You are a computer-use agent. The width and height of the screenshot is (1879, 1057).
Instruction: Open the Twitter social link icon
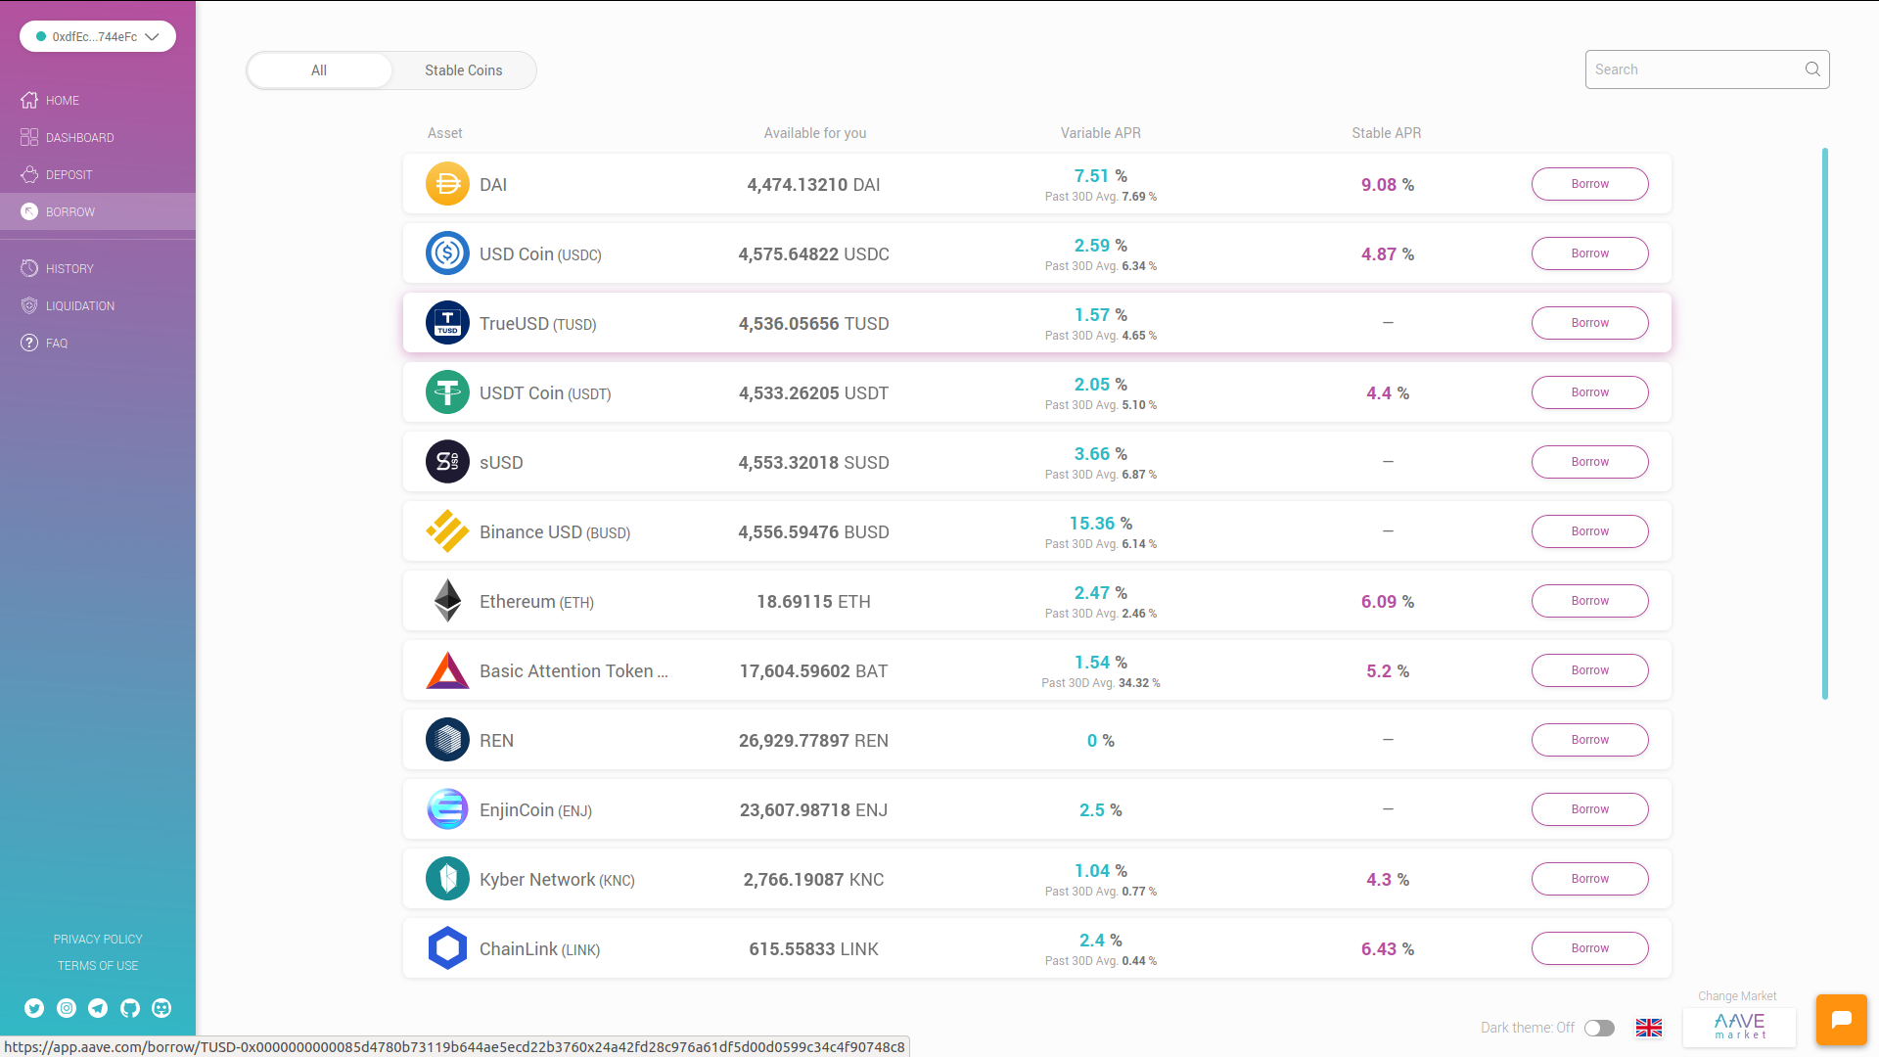[x=34, y=1008]
